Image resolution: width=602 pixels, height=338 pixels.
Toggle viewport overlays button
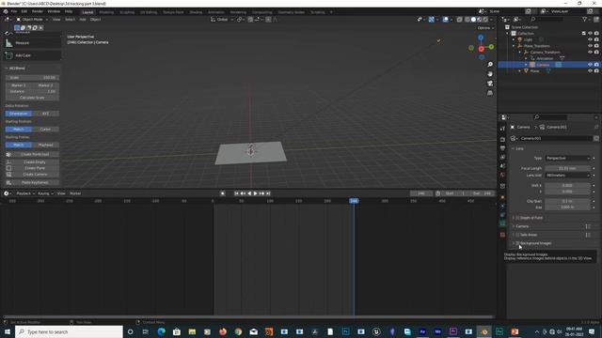click(x=445, y=19)
